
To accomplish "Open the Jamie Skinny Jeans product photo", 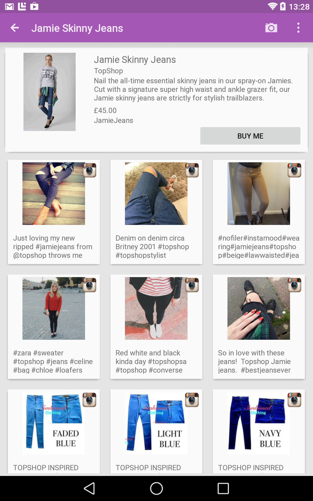I will 50,92.
